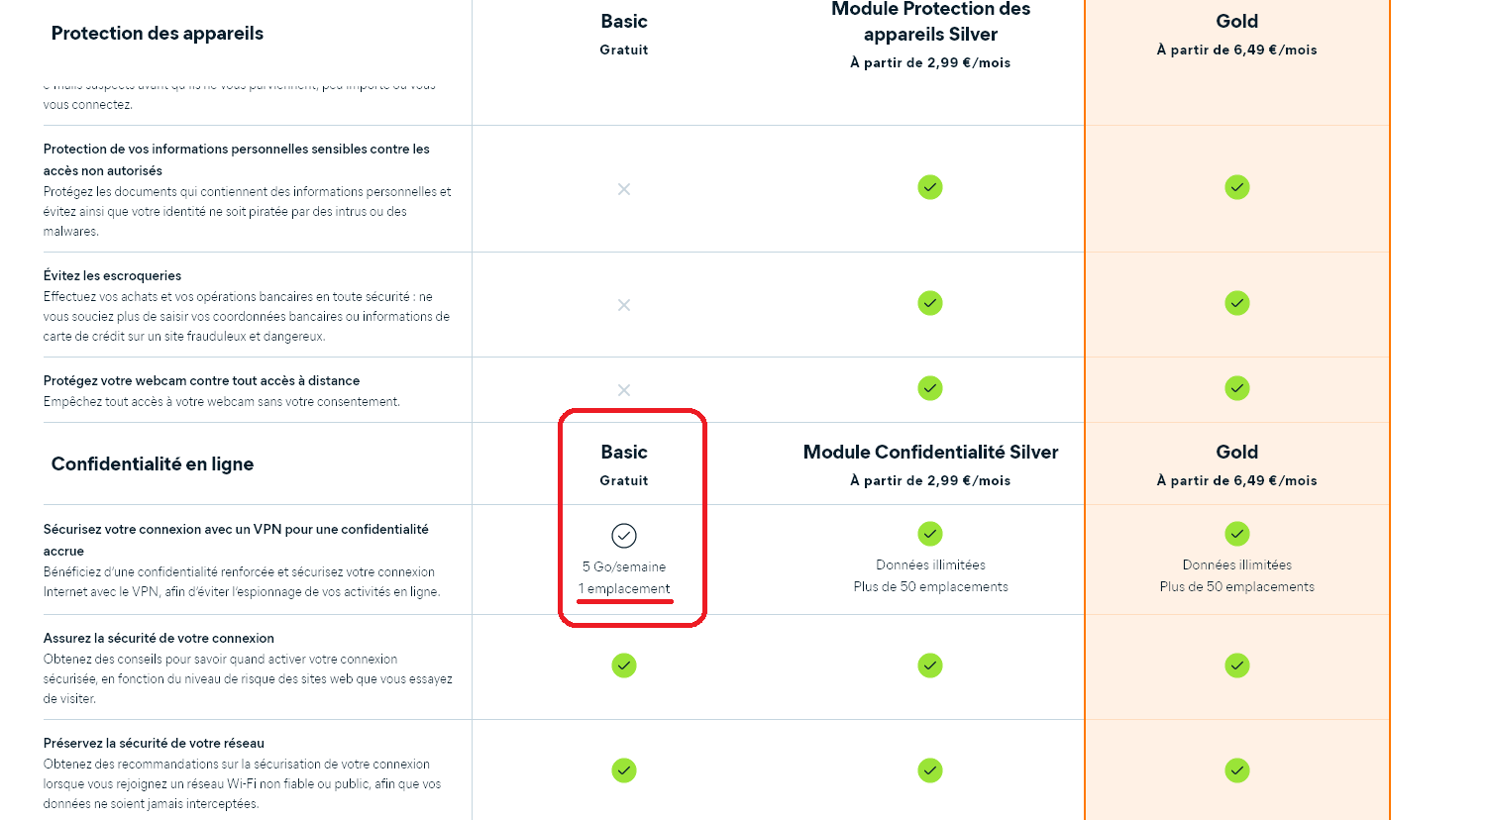Click Silver checkmark above Données illimitées
This screenshot has width=1489, height=820.
[930, 534]
